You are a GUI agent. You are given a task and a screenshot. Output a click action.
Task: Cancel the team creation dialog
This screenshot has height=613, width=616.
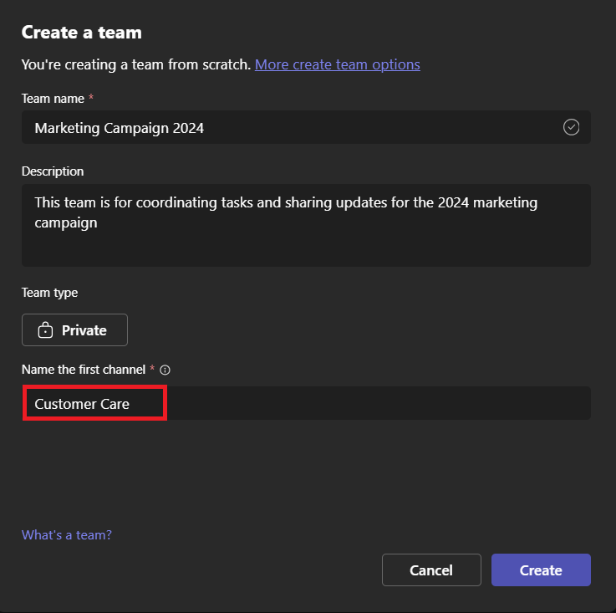431,570
